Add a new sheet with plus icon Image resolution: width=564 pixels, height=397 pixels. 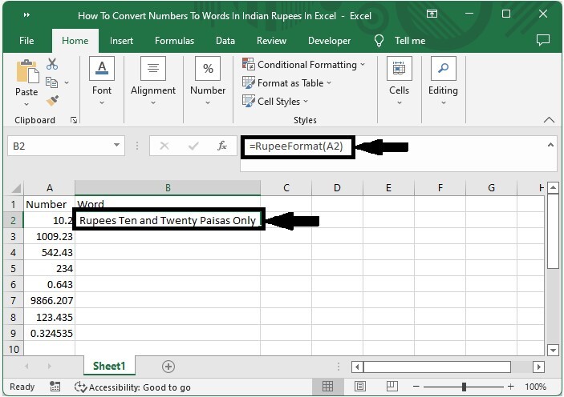pyautogui.click(x=168, y=367)
